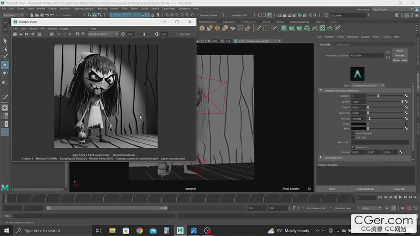
Task: Activate the Rotate tool in toolbox
Action: coord(5,73)
